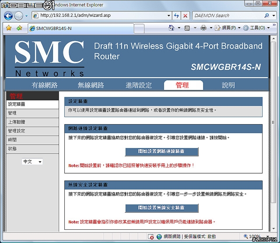
Task: Click the popup blocker status bar icon
Action: pyautogui.click(x=150, y=236)
